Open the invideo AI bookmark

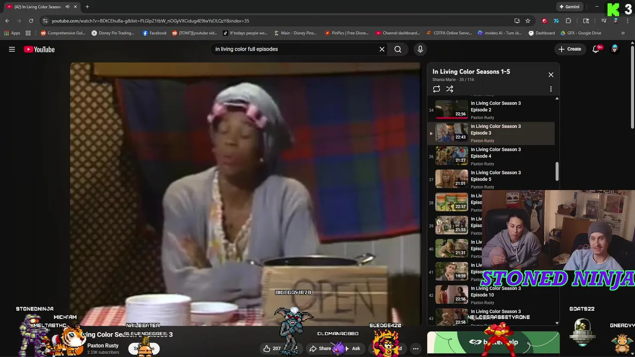click(x=500, y=33)
